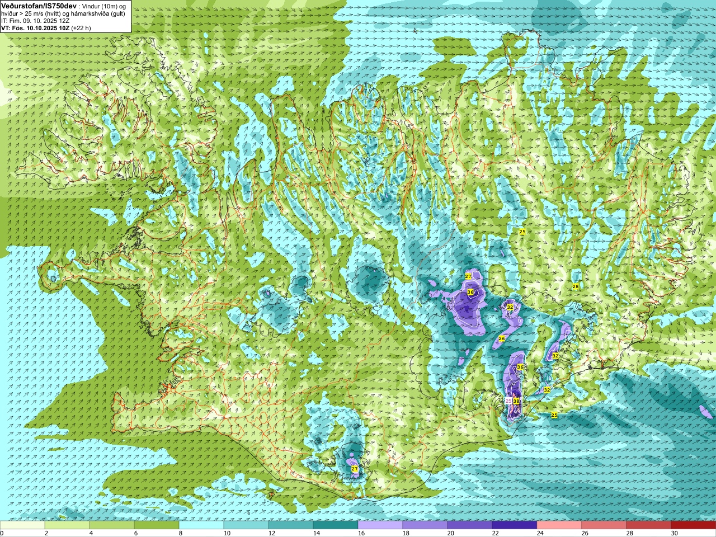Select the dark red above-30 m/s legend swatch

[x=694, y=525]
